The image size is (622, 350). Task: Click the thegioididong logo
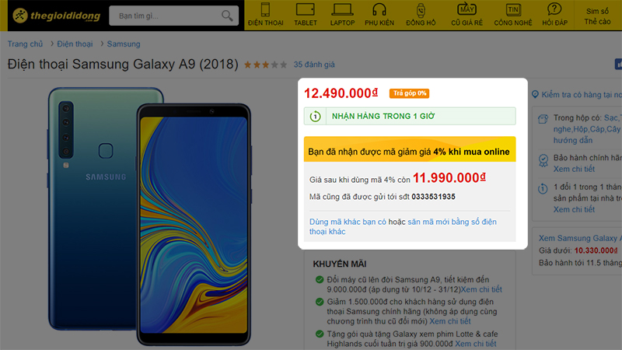tap(56, 16)
